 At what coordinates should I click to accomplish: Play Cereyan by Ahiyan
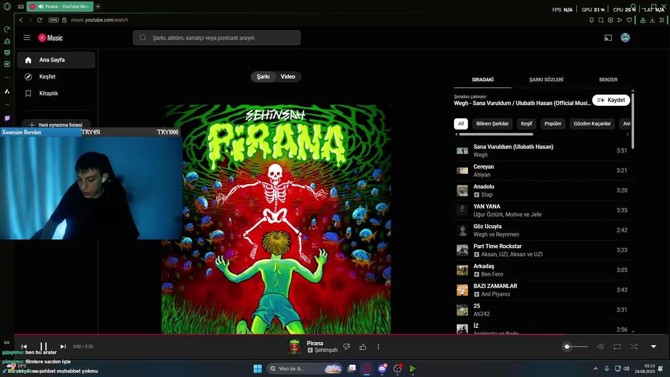pyautogui.click(x=542, y=171)
